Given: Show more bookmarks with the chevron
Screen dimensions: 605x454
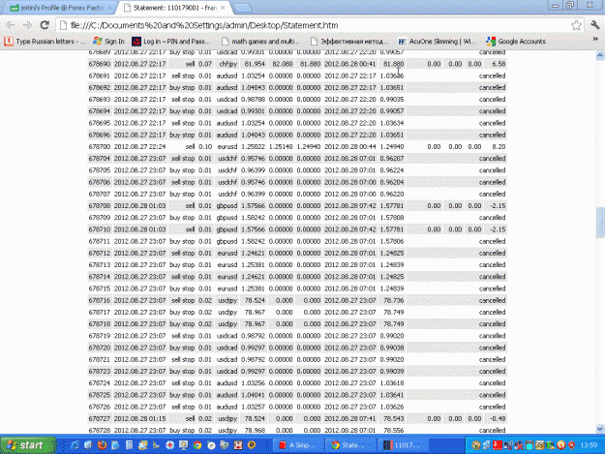Looking at the screenshot, I should [x=595, y=40].
